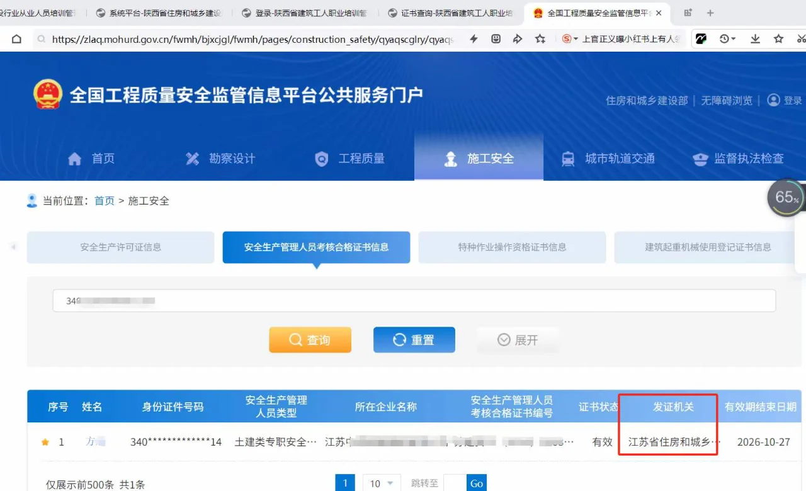Select the 城市轨道交通 train icon

[568, 158]
